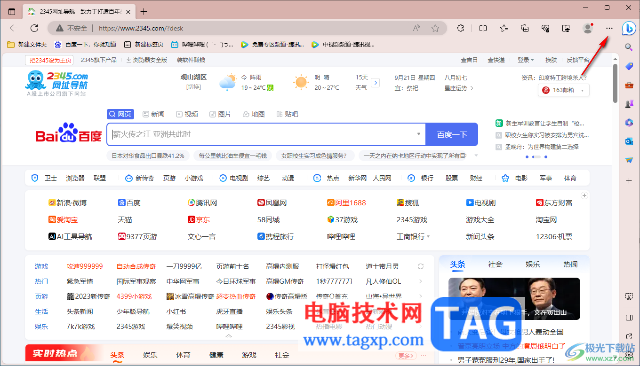Select the 视频 search tab
Image resolution: width=640 pixels, height=366 pixels.
tap(187, 114)
